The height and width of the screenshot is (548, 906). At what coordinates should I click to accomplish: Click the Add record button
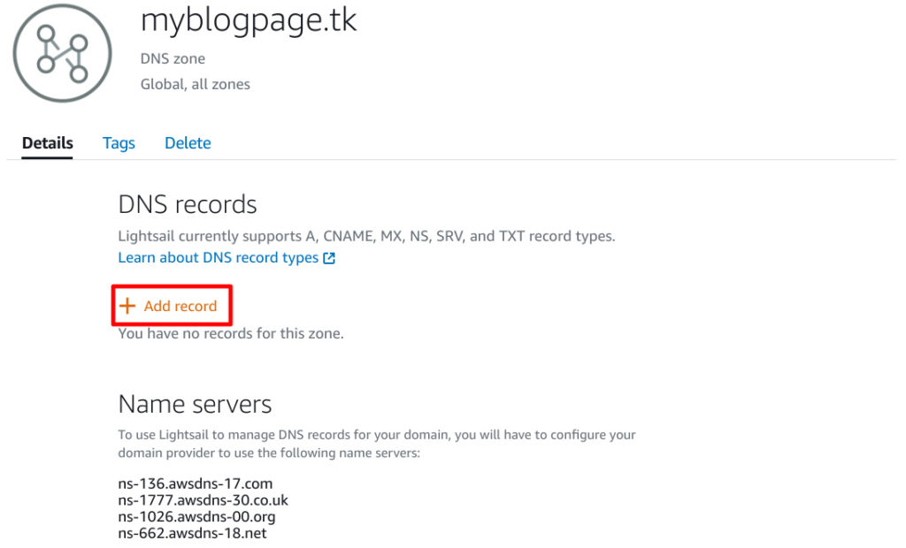point(172,306)
